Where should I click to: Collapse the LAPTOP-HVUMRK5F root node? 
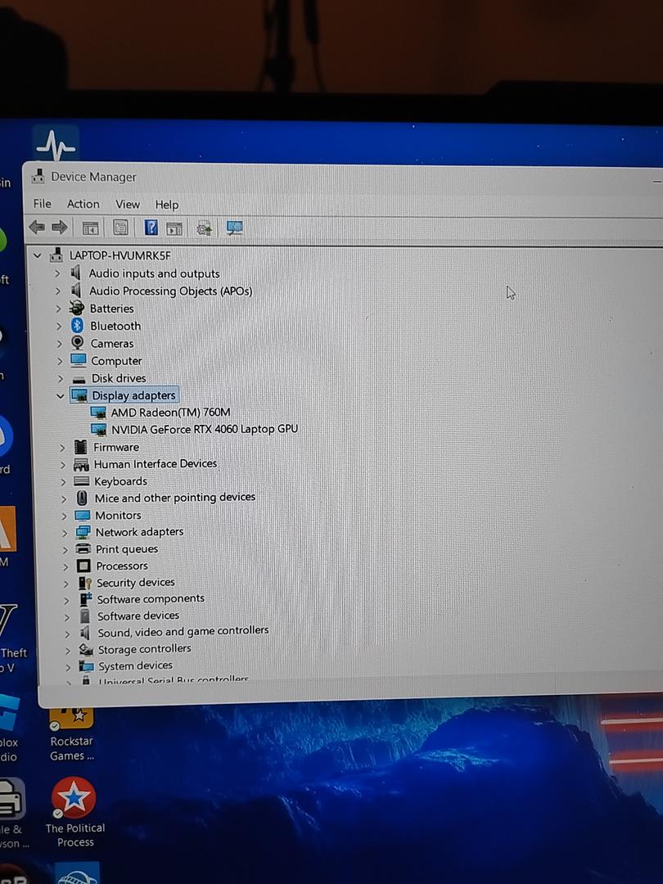(37, 255)
